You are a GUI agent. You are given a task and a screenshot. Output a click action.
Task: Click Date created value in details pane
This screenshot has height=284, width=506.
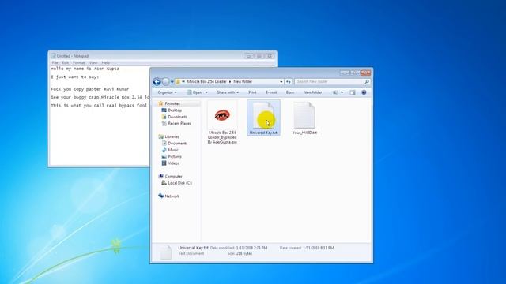319,248
